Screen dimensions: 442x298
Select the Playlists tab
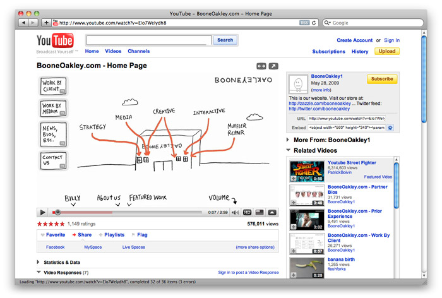click(x=112, y=235)
